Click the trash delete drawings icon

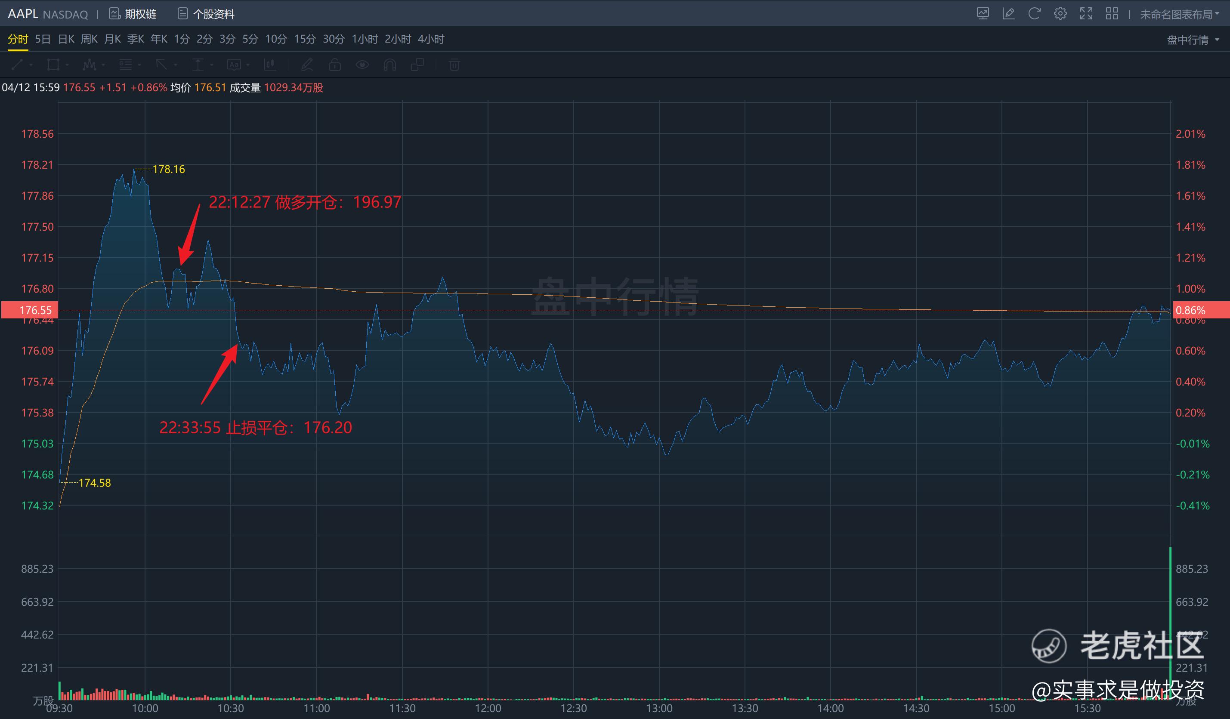[x=454, y=65]
